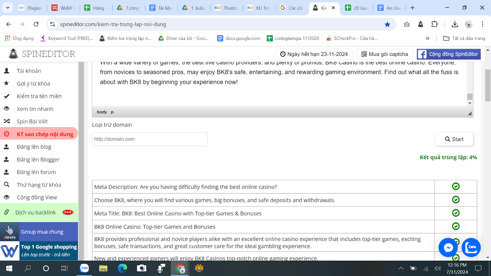Click the Start search button
This screenshot has height=276, width=491.
click(x=454, y=139)
